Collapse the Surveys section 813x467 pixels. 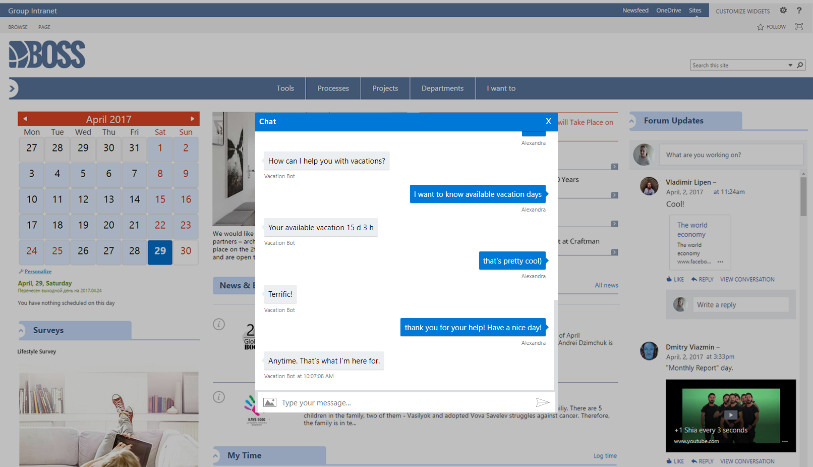coord(21,330)
